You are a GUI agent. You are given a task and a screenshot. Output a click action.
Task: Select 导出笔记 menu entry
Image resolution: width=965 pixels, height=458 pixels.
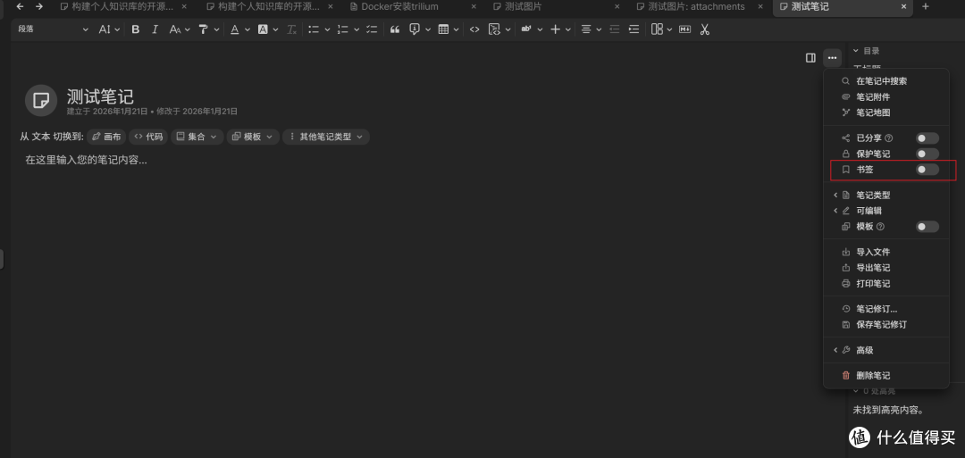tap(886, 268)
